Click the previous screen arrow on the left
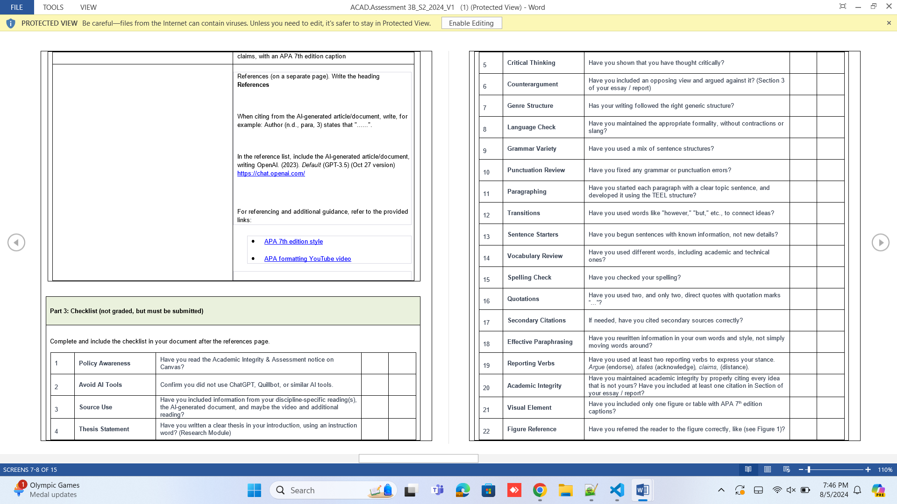 point(16,242)
